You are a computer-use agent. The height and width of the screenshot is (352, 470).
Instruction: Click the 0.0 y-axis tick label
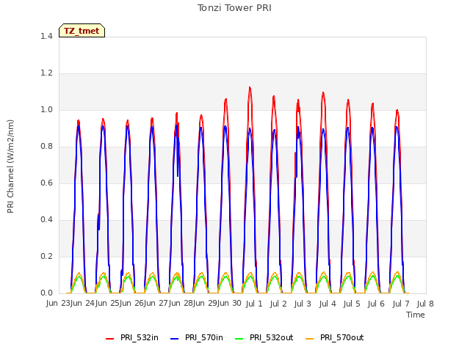(46, 293)
